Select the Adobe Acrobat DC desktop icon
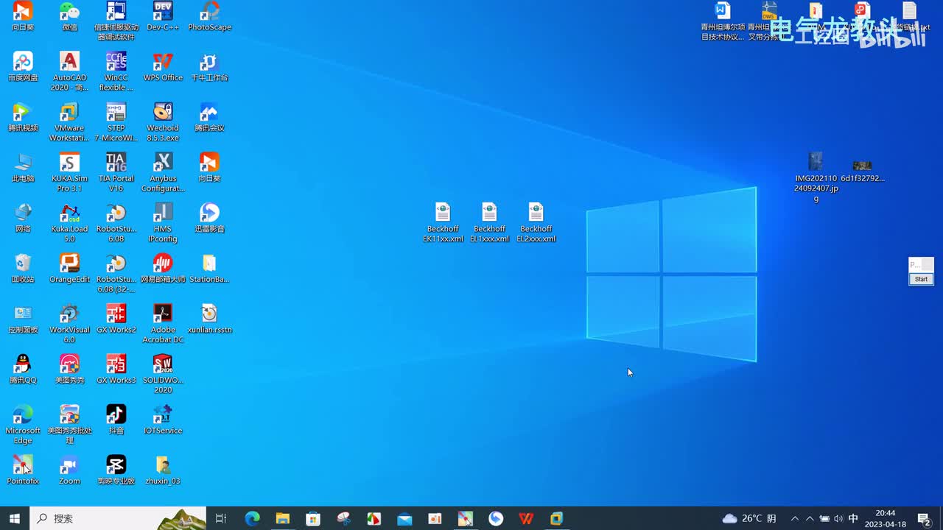This screenshot has width=943, height=530. (163, 325)
